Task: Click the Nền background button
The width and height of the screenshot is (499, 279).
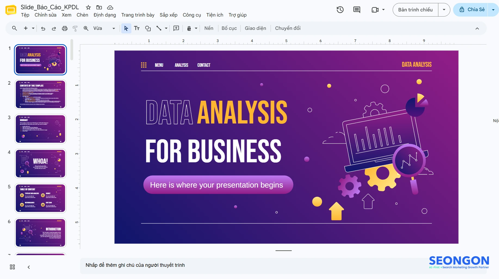Action: coord(209,28)
